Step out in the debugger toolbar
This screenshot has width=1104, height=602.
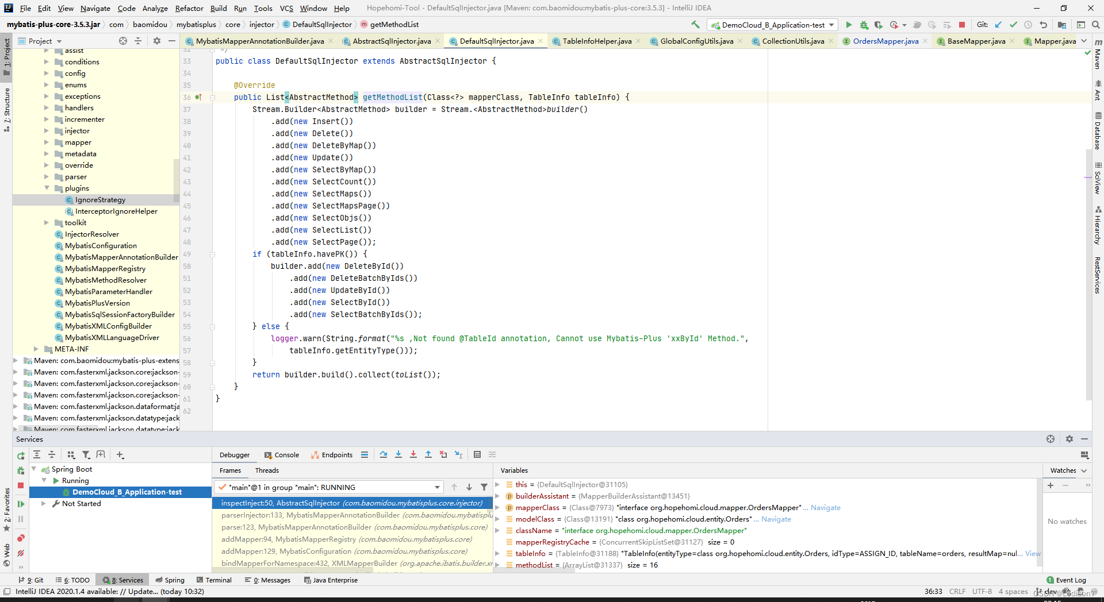[x=428, y=454]
